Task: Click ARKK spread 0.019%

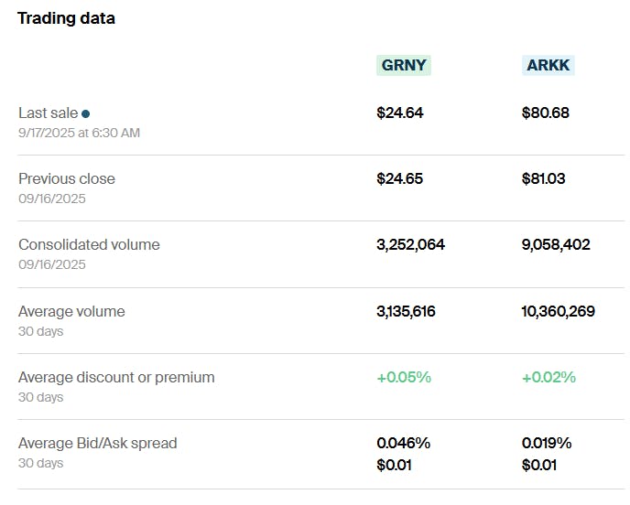Action: (x=547, y=443)
